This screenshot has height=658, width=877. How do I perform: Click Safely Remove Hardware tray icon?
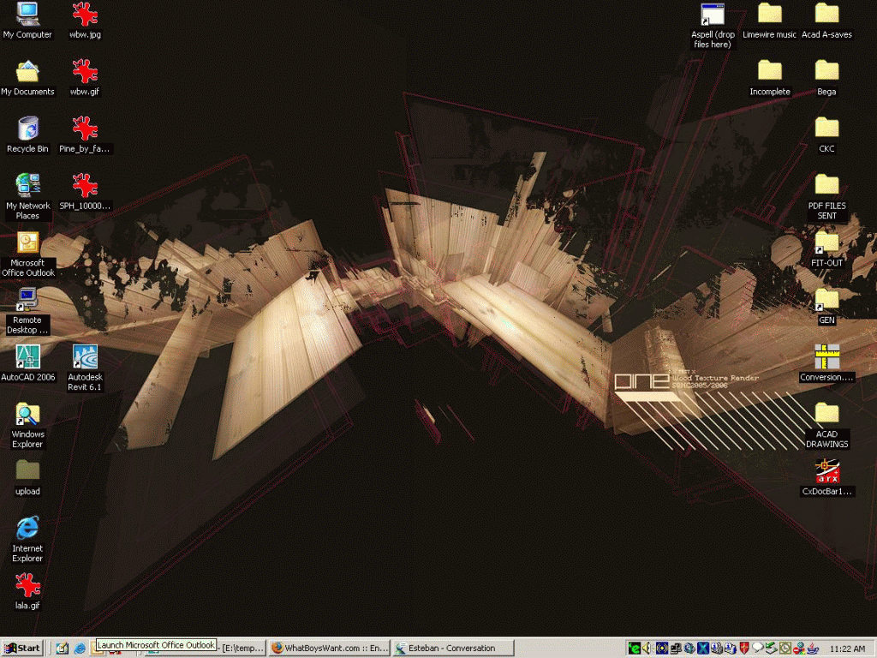[x=772, y=648]
